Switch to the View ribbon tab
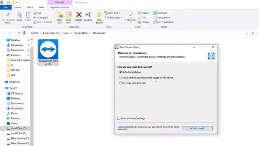 pos(41,7)
